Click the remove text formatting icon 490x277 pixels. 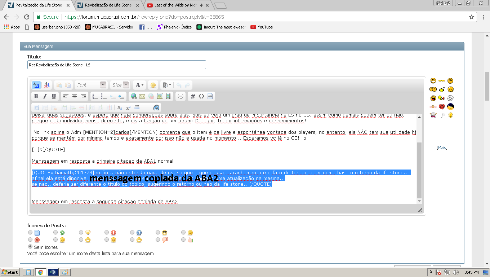coord(46,85)
